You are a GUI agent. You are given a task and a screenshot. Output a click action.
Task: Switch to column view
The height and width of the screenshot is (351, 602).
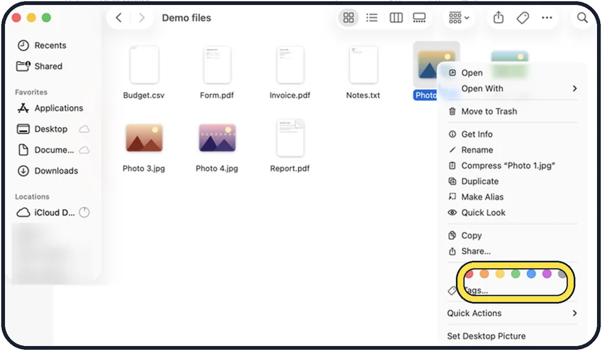(396, 18)
